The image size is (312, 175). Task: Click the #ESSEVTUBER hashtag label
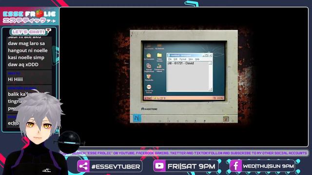point(116,166)
